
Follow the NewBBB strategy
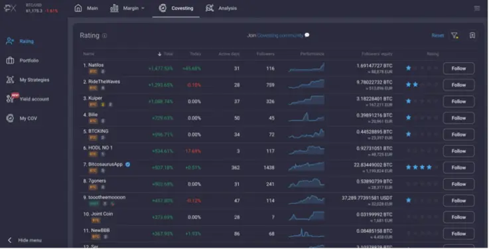click(458, 234)
